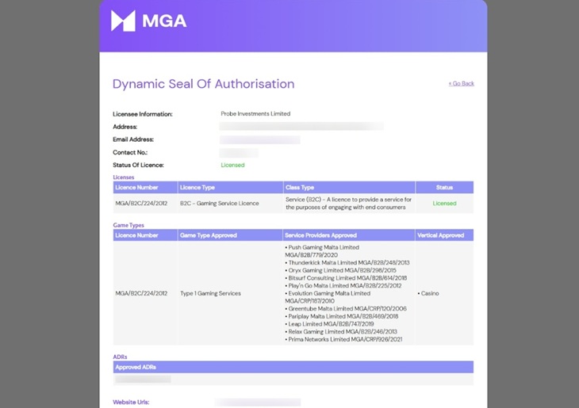Click the green Licensed status below Contact No.
The width and height of the screenshot is (579, 408).
(232, 165)
